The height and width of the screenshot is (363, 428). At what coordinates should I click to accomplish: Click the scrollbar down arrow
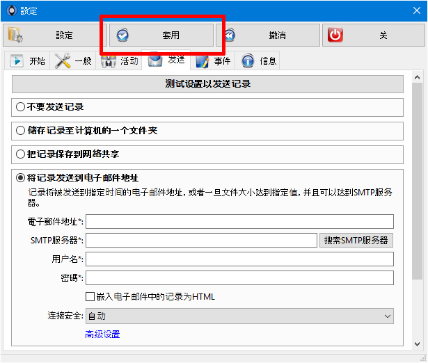click(417, 344)
